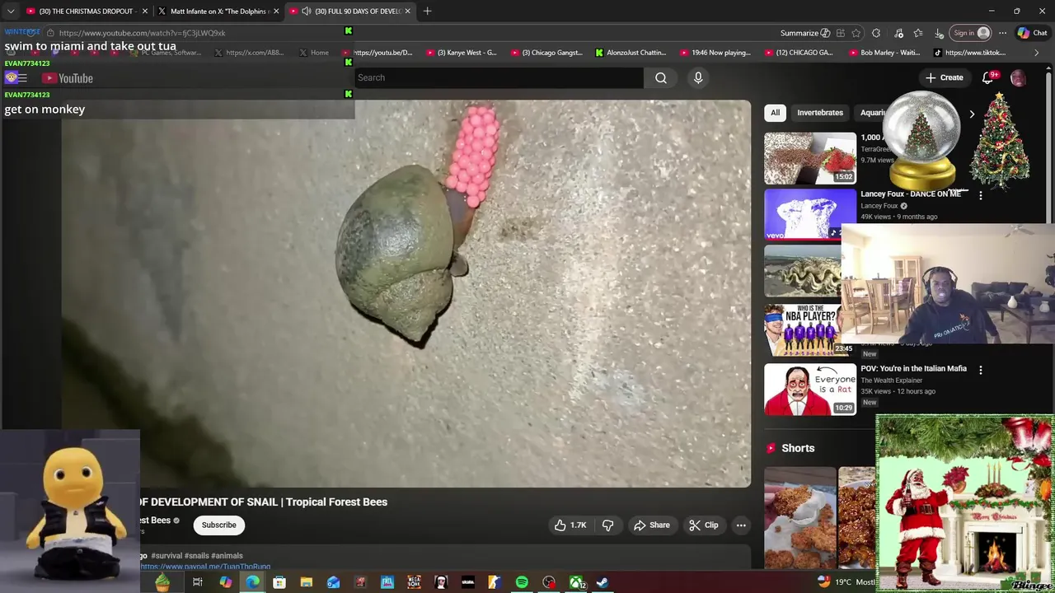Activate voice search microphone icon
The image size is (1055, 593).
point(698,77)
